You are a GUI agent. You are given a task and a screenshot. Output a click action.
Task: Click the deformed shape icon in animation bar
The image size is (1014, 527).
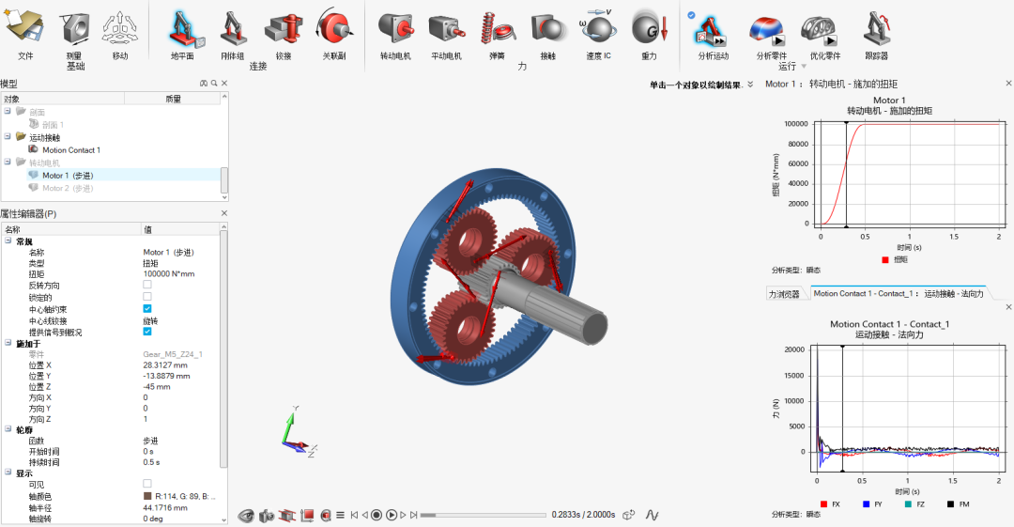[287, 516]
